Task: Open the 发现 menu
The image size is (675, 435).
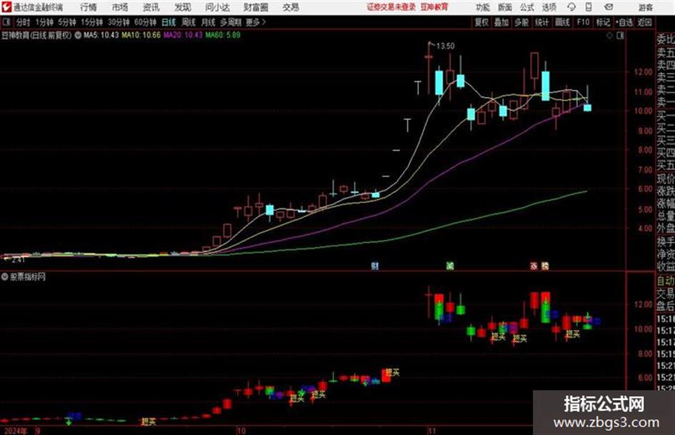Action: pos(182,7)
